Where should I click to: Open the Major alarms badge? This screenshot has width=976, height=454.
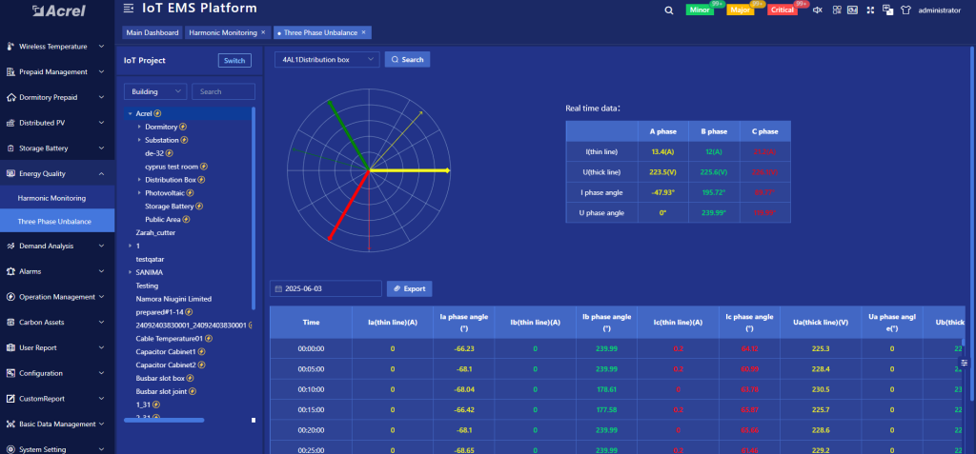click(741, 10)
